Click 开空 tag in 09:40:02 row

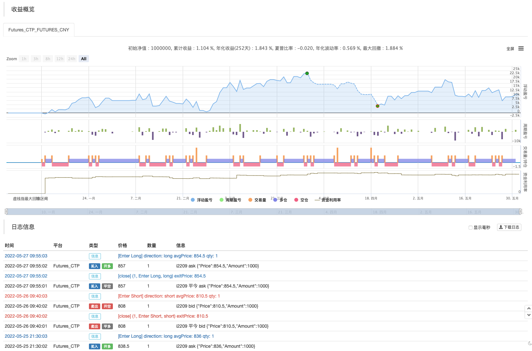(107, 306)
